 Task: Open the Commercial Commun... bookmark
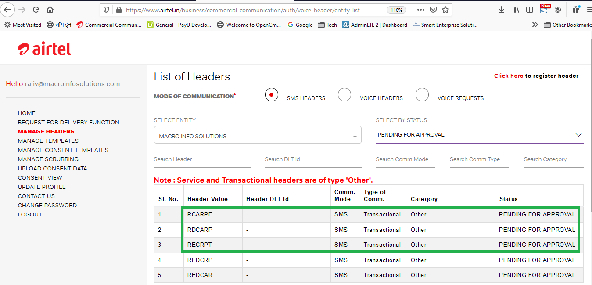click(x=109, y=25)
